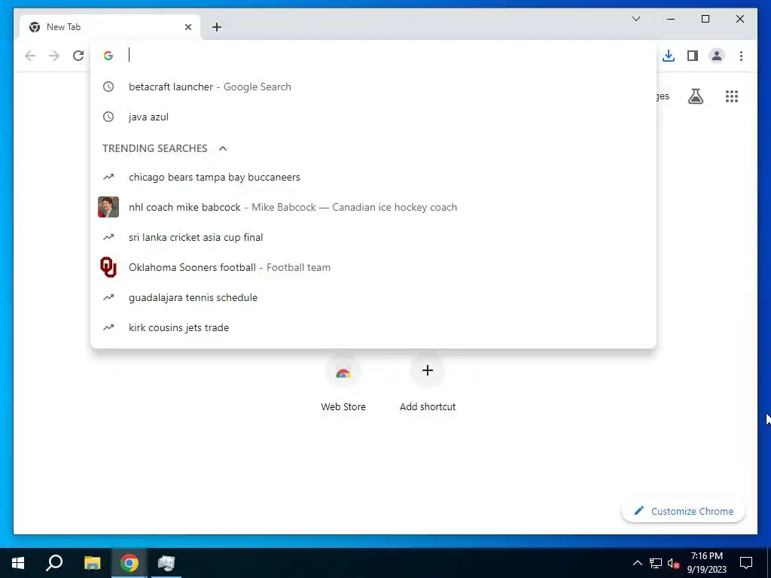Click the taskbar app next to Chrome
The width and height of the screenshot is (771, 578).
point(166,563)
